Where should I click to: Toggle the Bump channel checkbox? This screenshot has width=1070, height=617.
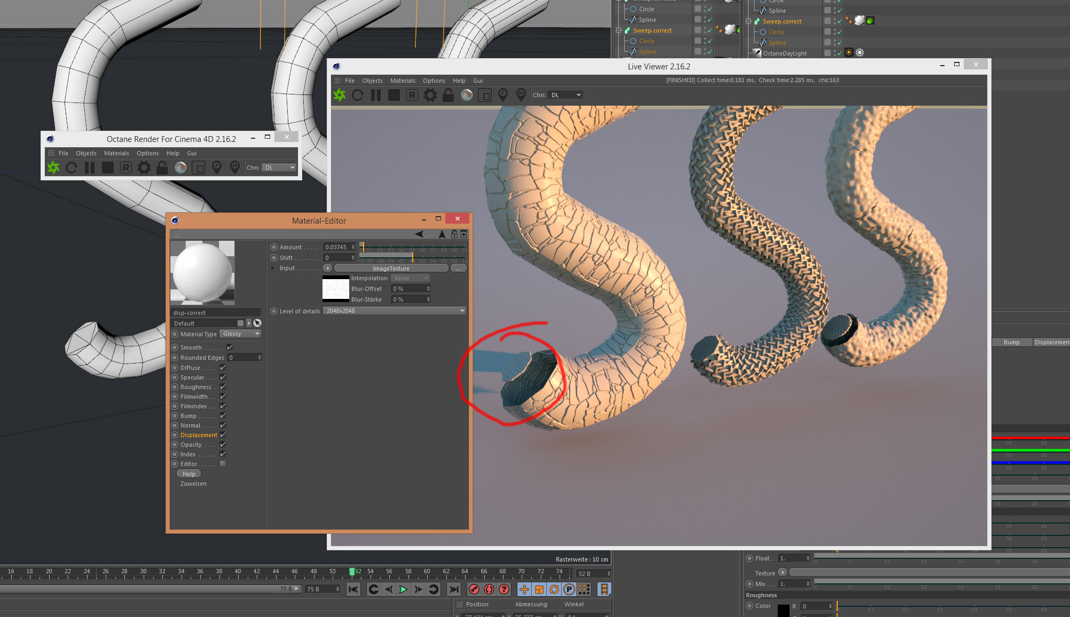tap(223, 416)
